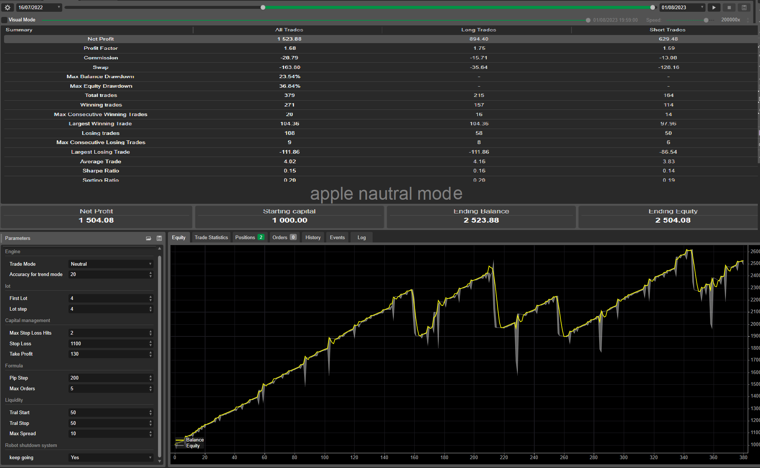Open the end date 01/08/2023 dropdown

(x=682, y=7)
